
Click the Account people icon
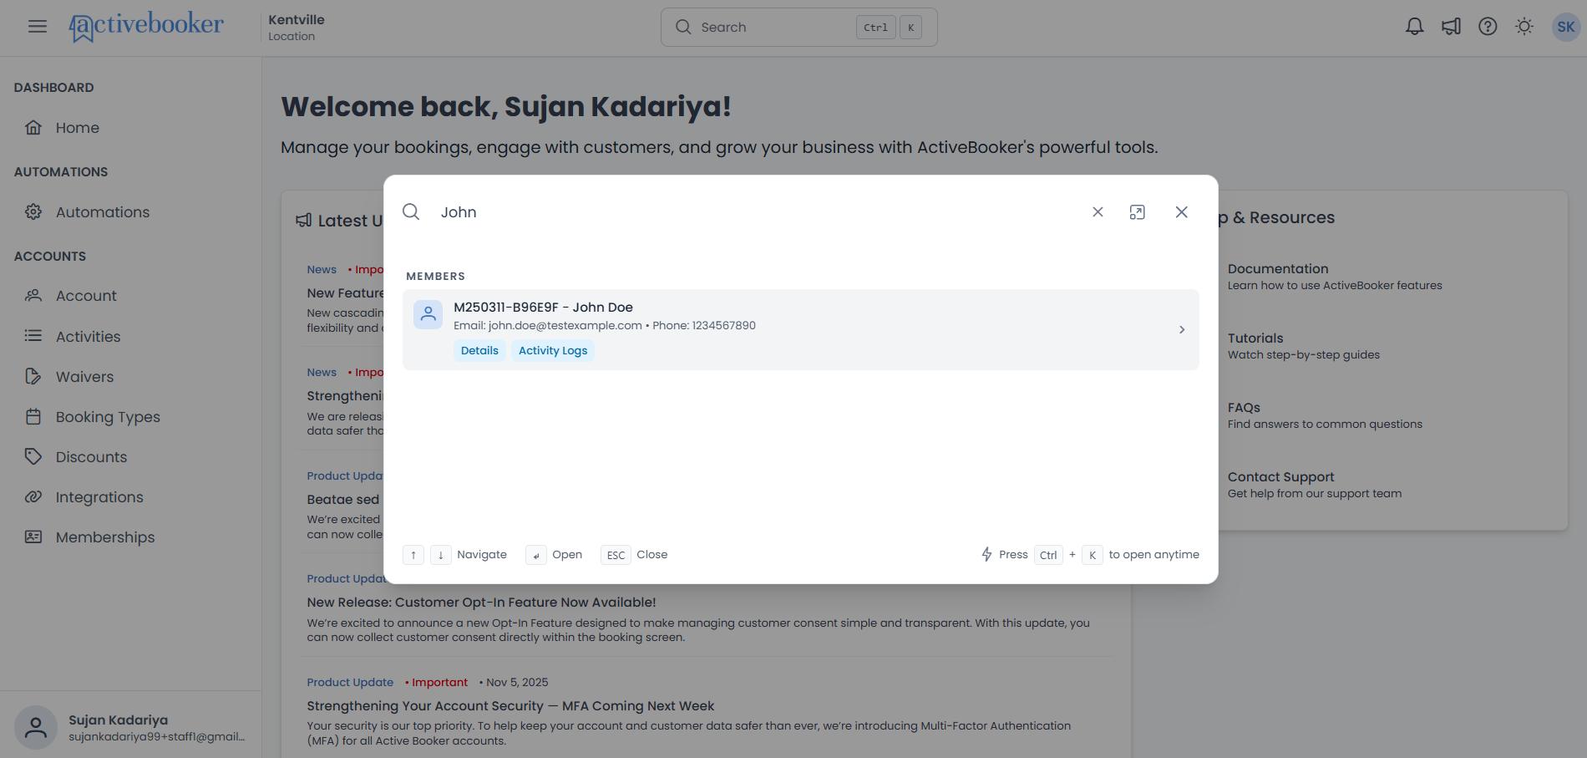coord(33,296)
